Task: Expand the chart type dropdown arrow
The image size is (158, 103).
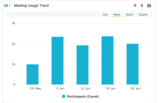Action: (10, 6)
